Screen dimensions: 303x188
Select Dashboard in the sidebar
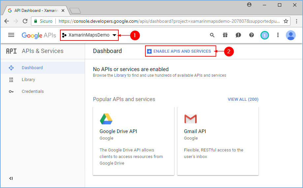(43, 68)
